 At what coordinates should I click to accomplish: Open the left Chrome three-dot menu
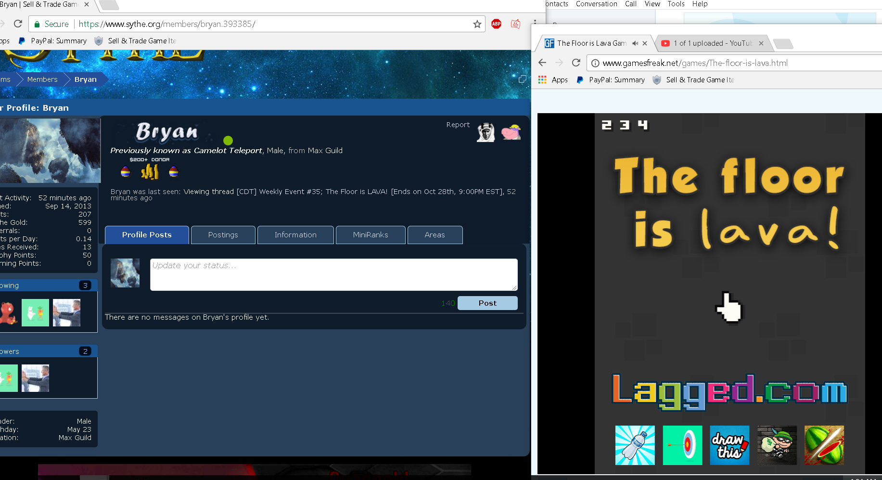point(535,23)
